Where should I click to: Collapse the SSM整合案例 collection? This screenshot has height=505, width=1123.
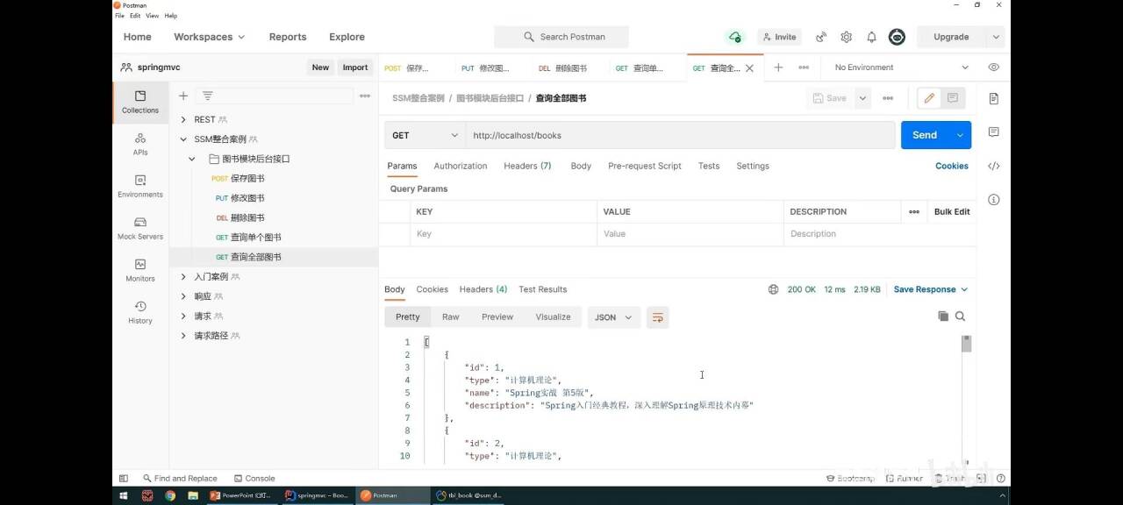coord(183,139)
